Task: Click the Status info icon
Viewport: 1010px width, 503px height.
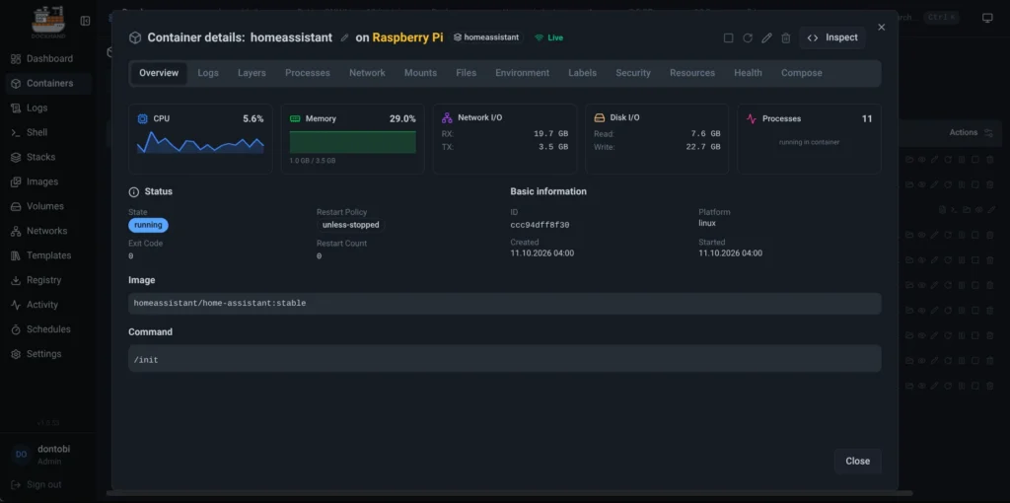Action: [134, 192]
